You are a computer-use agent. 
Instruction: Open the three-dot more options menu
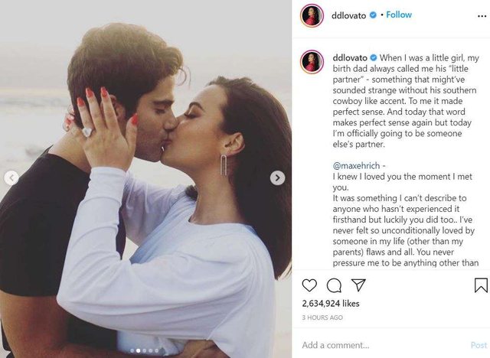[x=482, y=16]
